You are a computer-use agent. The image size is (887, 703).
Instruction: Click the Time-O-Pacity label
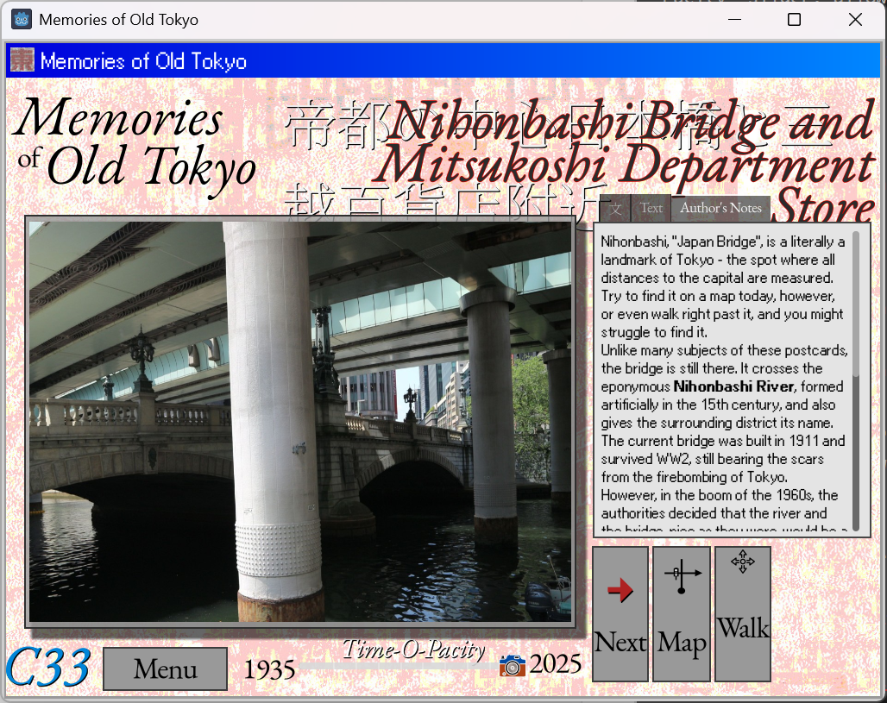click(414, 650)
